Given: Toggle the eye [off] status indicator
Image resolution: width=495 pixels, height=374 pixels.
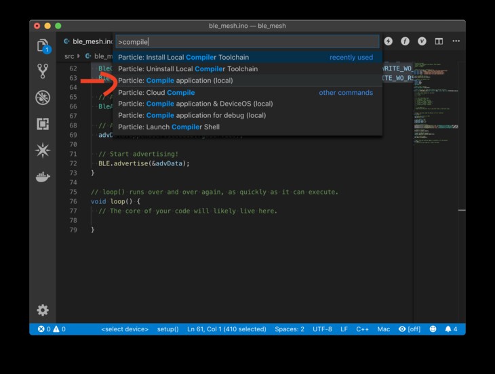Looking at the screenshot, I should coord(410,329).
